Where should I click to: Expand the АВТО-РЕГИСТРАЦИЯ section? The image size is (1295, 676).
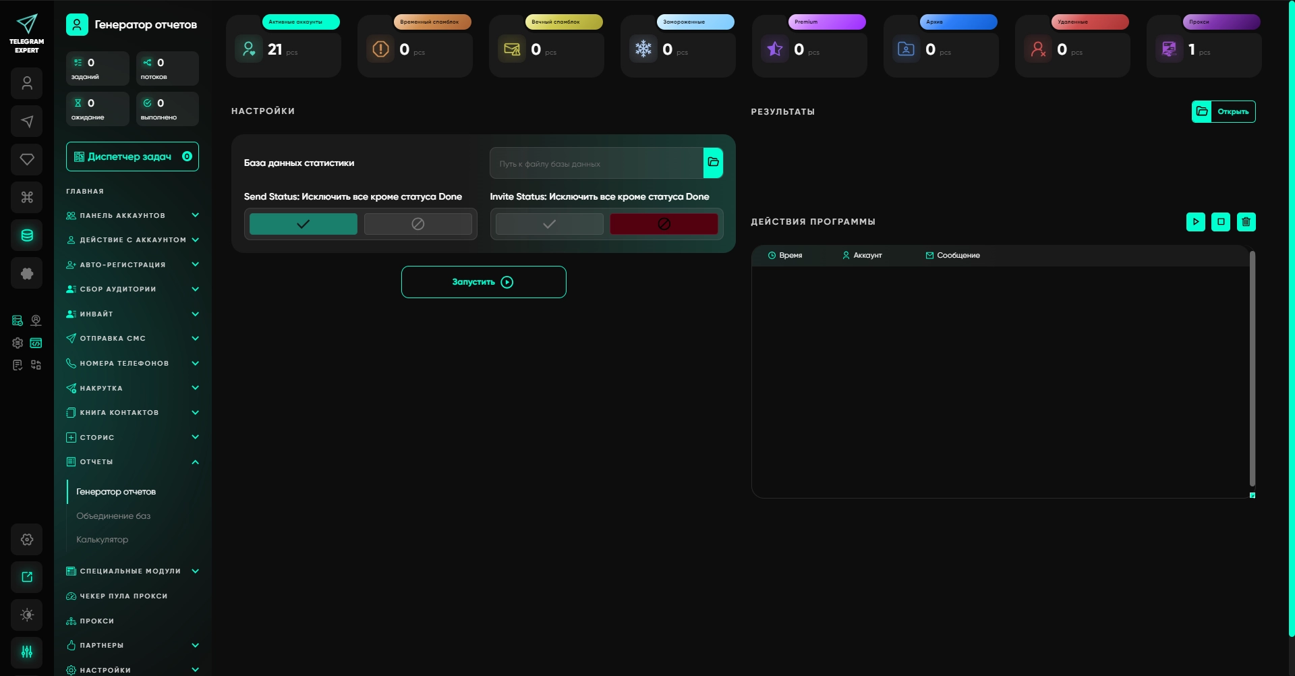pos(132,264)
